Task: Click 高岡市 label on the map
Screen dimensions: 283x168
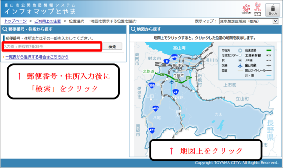Action: tap(137, 59)
